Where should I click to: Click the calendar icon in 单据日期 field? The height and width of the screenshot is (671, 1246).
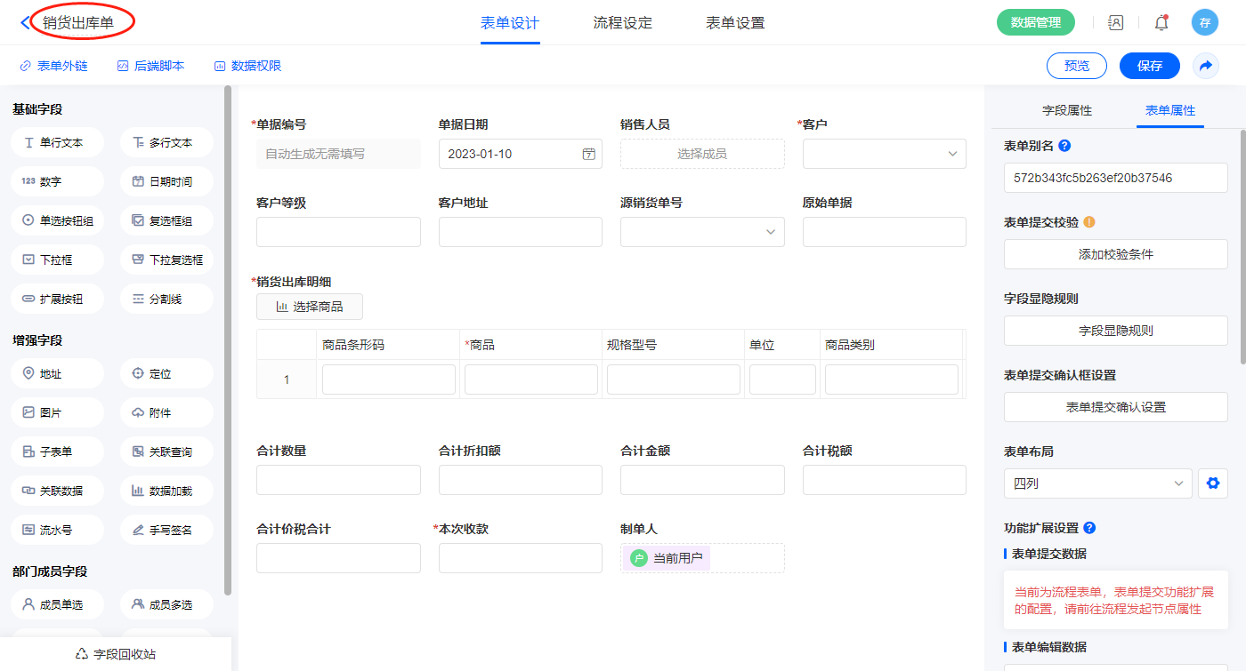[x=588, y=154]
